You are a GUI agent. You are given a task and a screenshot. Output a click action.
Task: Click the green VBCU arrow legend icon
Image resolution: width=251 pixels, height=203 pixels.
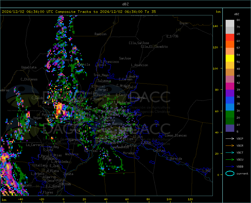[230, 160]
